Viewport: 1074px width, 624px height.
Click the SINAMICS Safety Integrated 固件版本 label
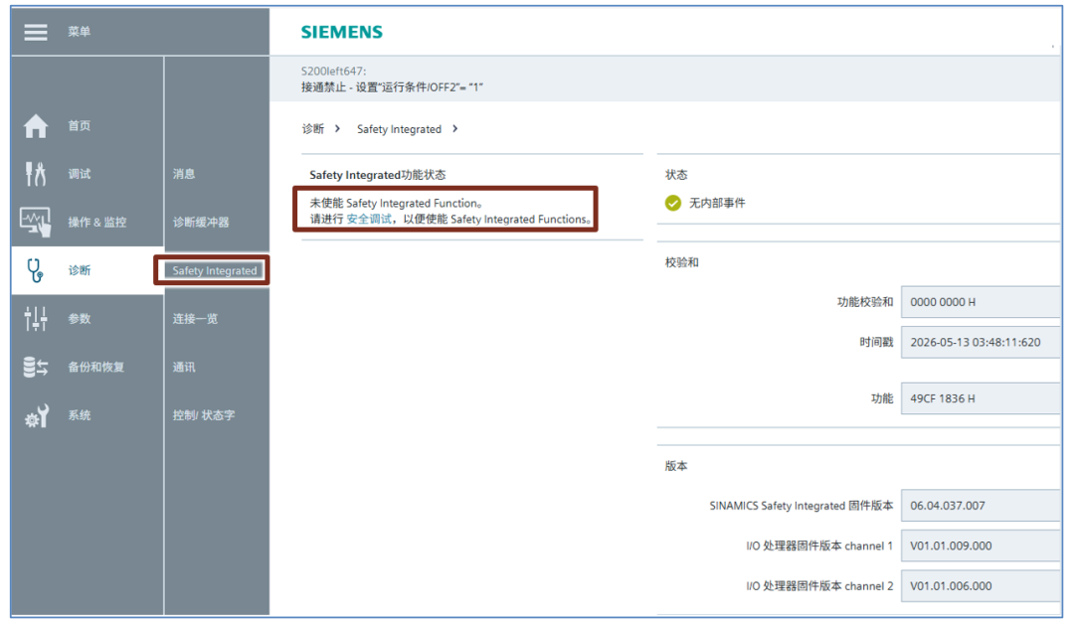802,506
